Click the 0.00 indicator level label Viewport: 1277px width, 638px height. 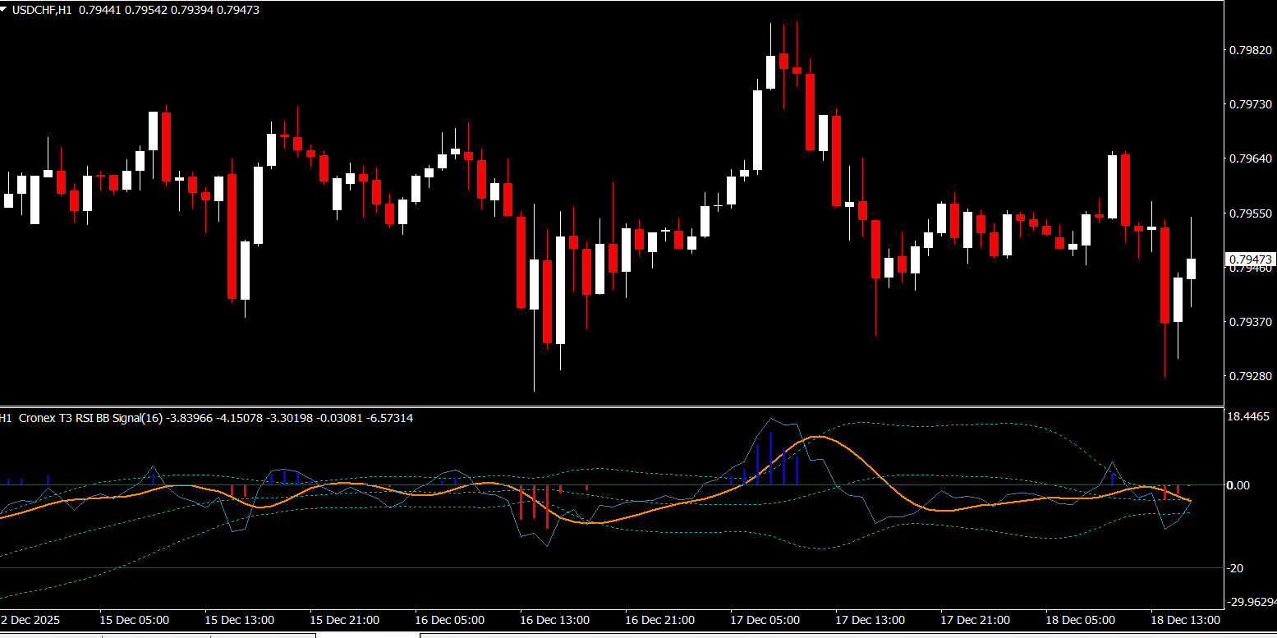[1238, 485]
